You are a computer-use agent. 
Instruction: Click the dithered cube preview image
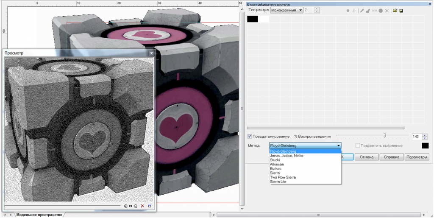tap(79, 130)
